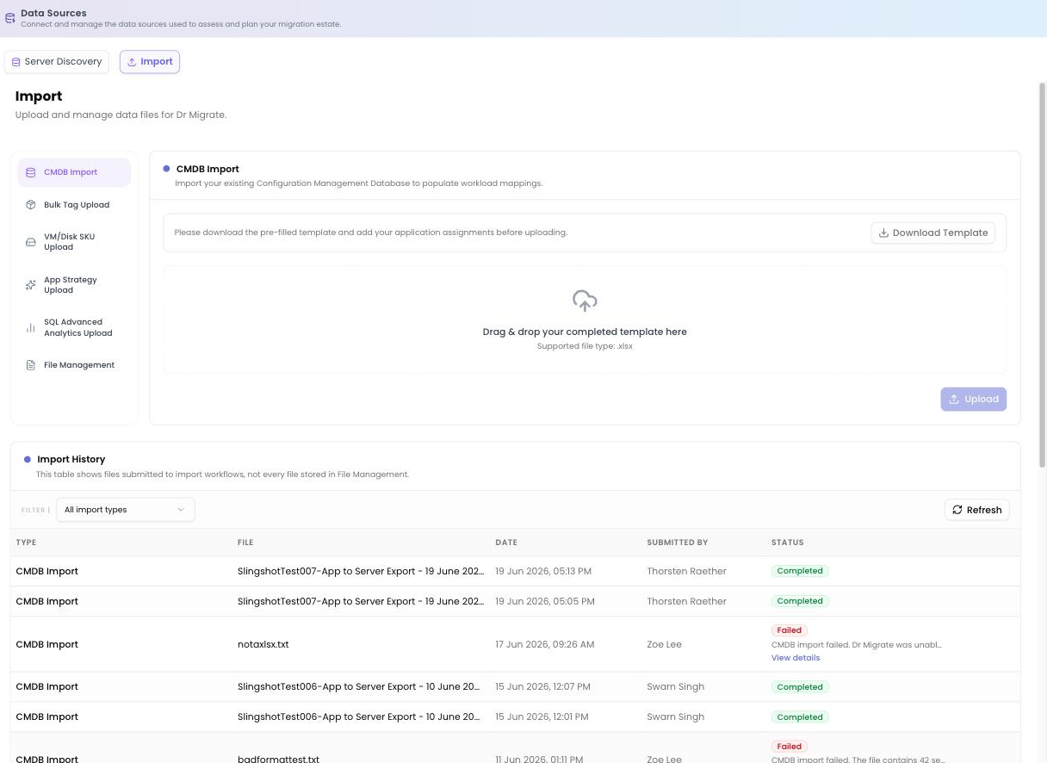Screen dimensions: 1047x763
Task: Click the STATUS column header
Action: coord(788,543)
